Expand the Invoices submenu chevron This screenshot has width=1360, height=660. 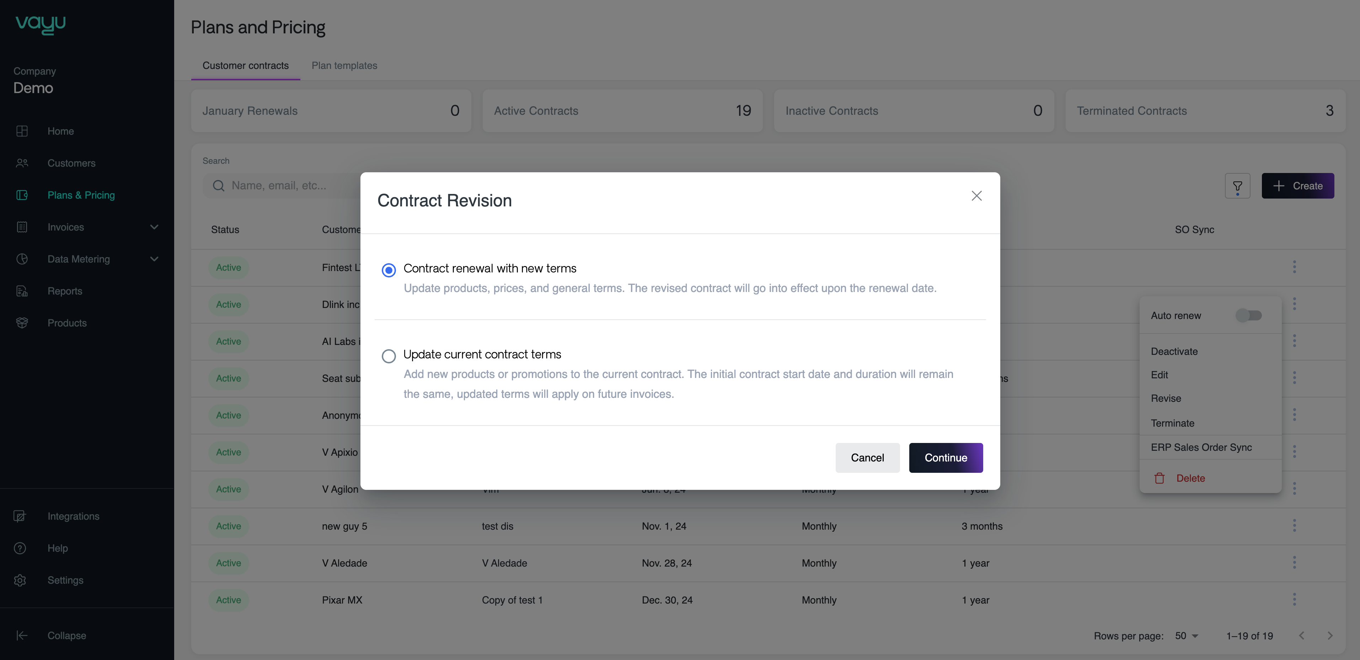[154, 227]
